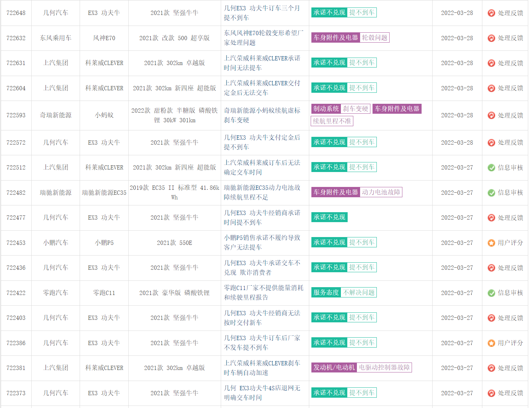This screenshot has height=408, width=530.
Task: Click 承诺不兑现 tag in row 722477
Action: tap(329, 217)
